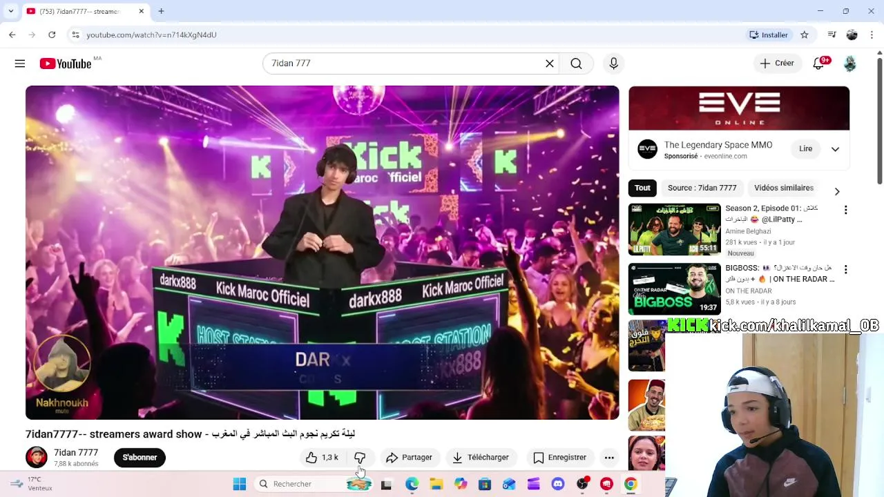The width and height of the screenshot is (884, 497).
Task: Open the 7idan 7777 channel name
Action: [76, 453]
